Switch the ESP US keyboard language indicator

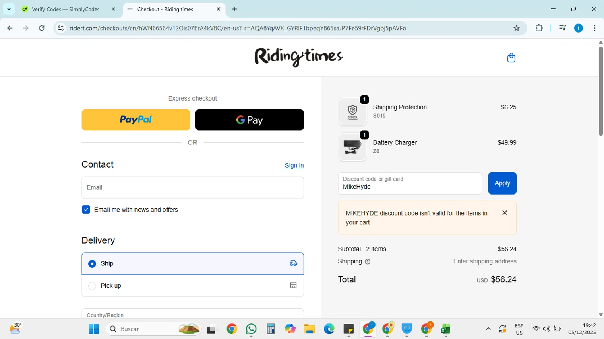(x=519, y=329)
